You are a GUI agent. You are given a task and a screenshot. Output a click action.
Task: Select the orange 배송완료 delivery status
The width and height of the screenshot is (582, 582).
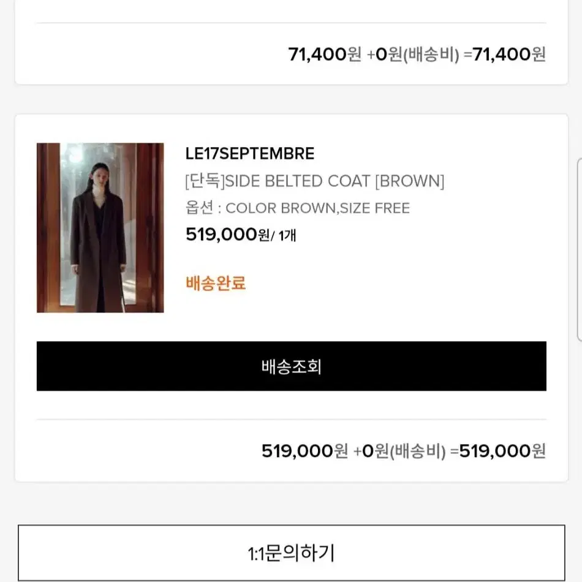pos(216,283)
